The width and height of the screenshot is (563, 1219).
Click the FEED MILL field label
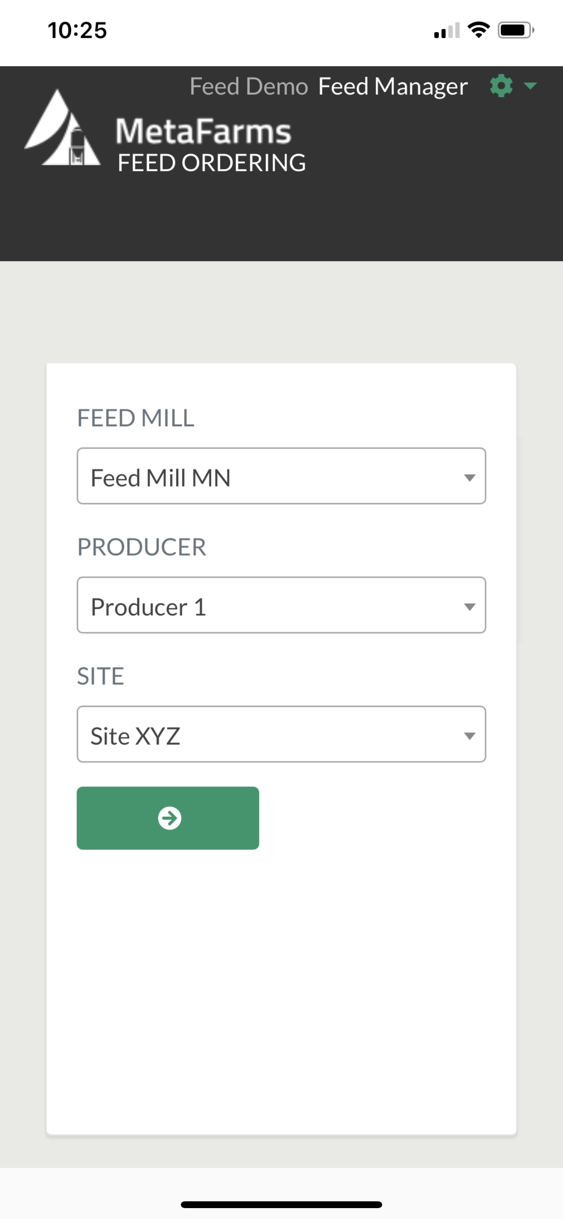(136, 418)
